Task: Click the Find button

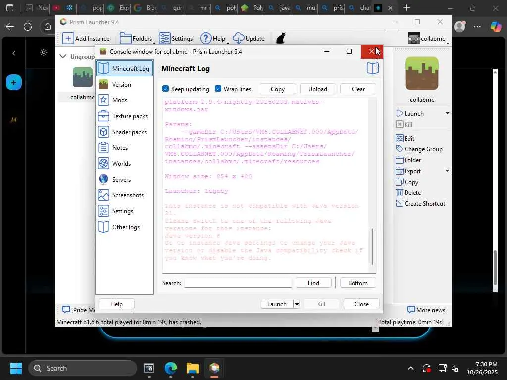Action: coord(313,283)
